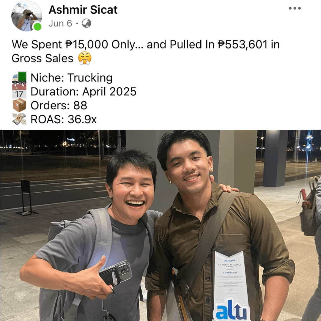Select the "Duration: April 2025" text

tap(84, 92)
